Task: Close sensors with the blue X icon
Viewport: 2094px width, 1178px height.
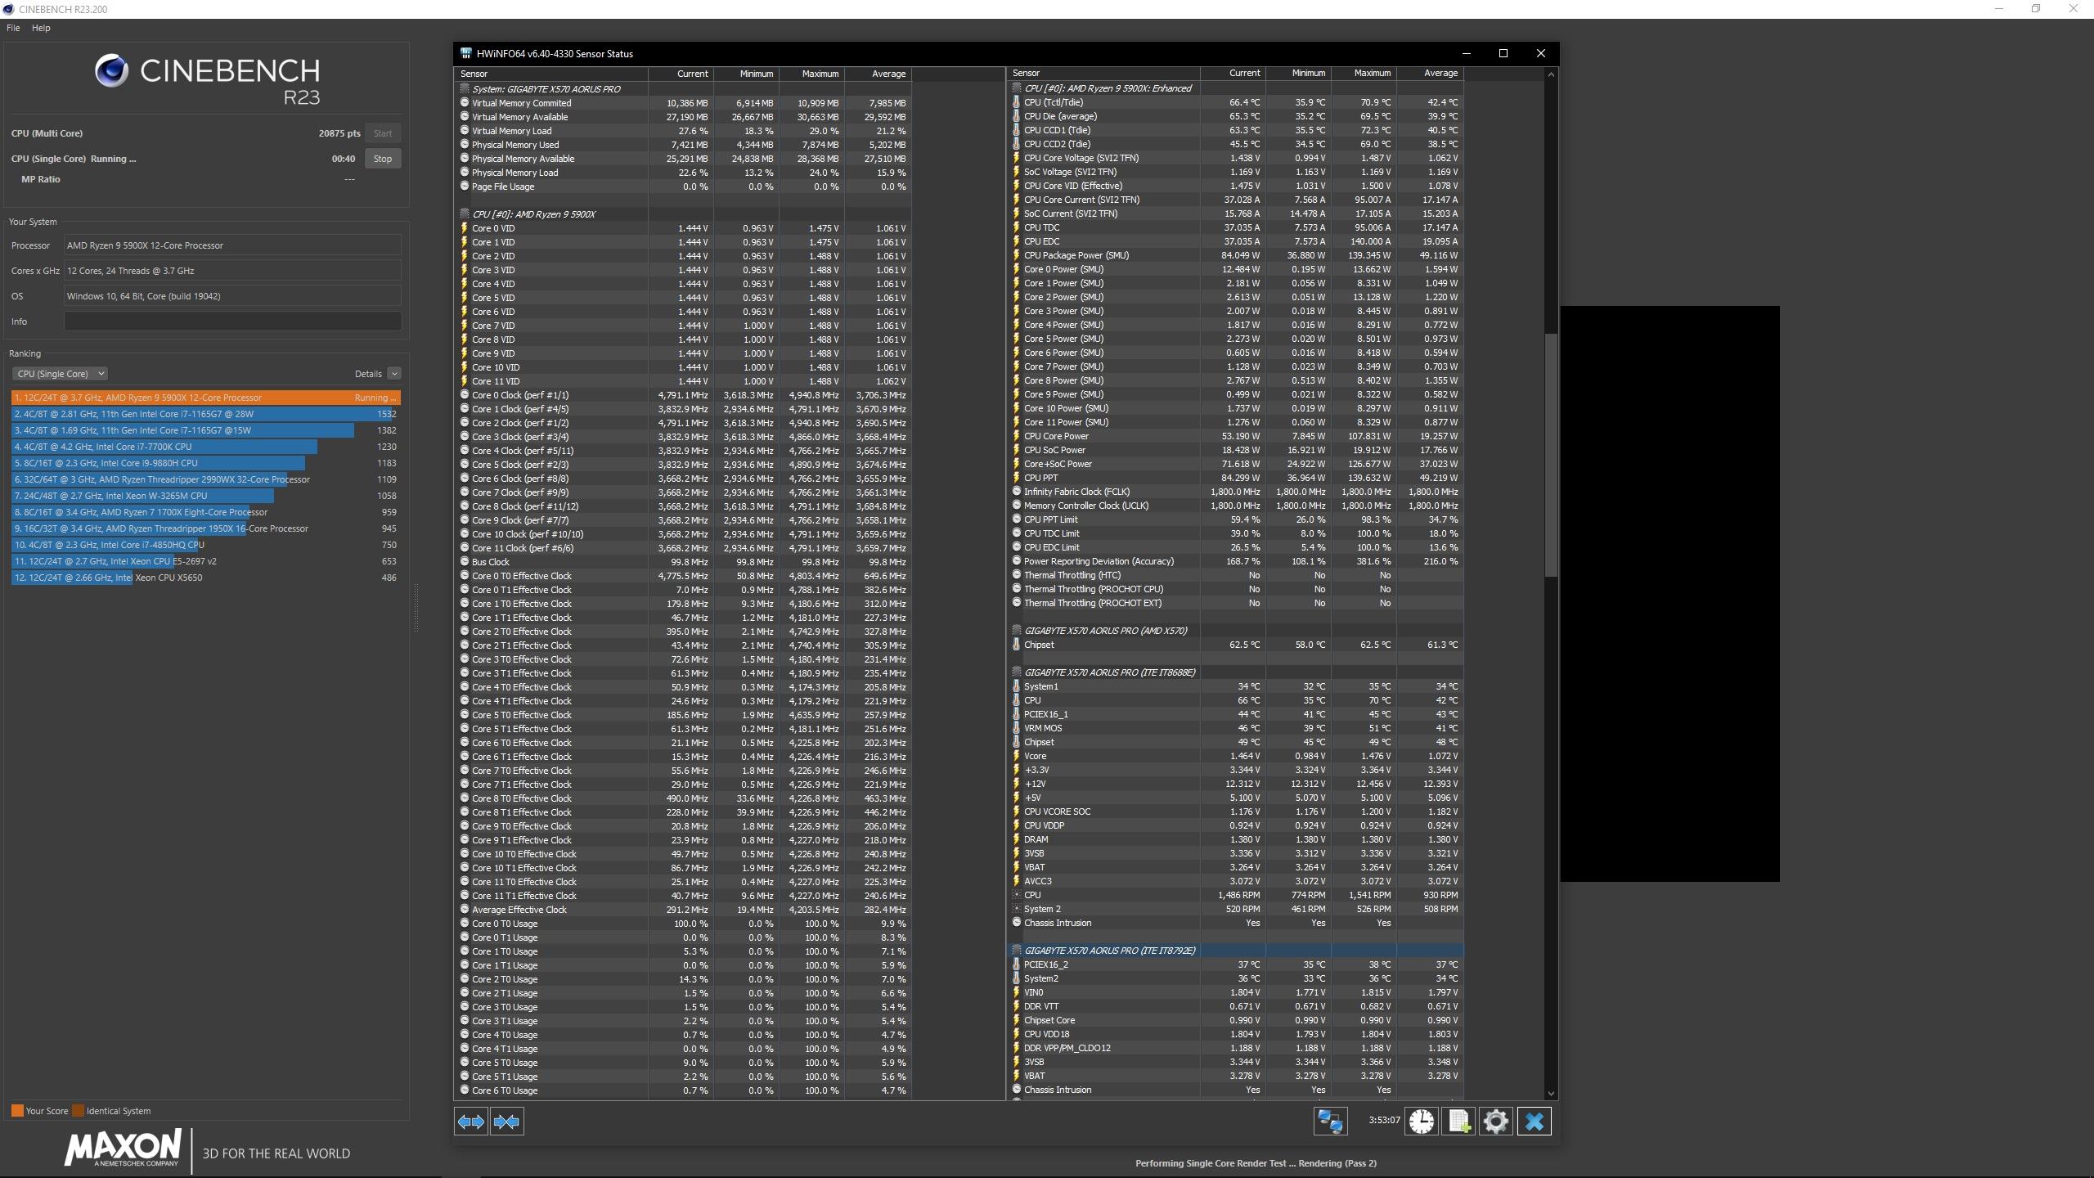Action: coord(1535,1122)
